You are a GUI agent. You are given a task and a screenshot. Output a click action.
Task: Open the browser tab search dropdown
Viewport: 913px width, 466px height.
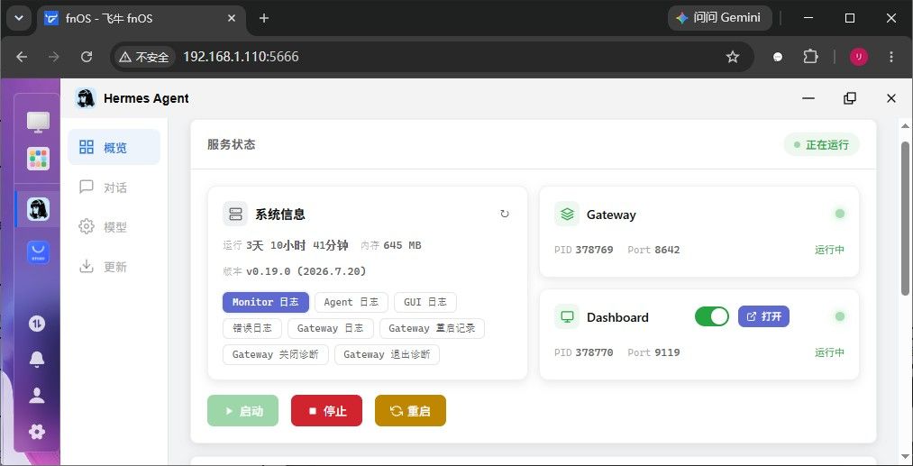pos(19,18)
